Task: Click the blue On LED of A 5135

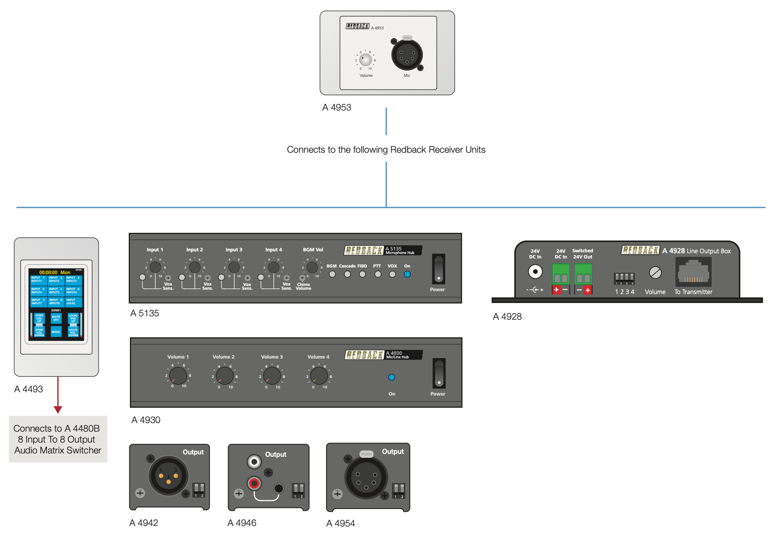Action: pos(407,274)
